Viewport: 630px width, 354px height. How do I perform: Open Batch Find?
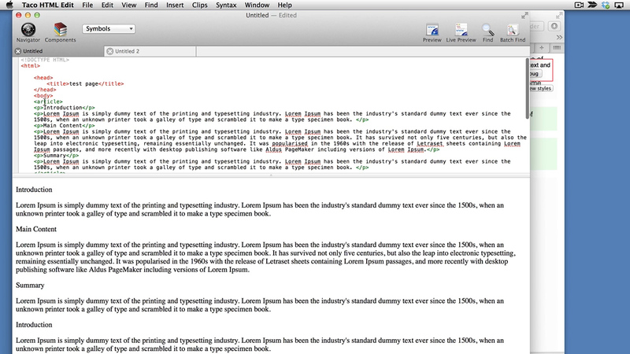513,33
